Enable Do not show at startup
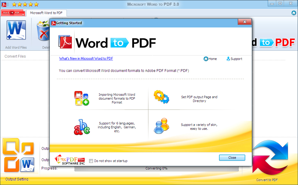 (91, 161)
